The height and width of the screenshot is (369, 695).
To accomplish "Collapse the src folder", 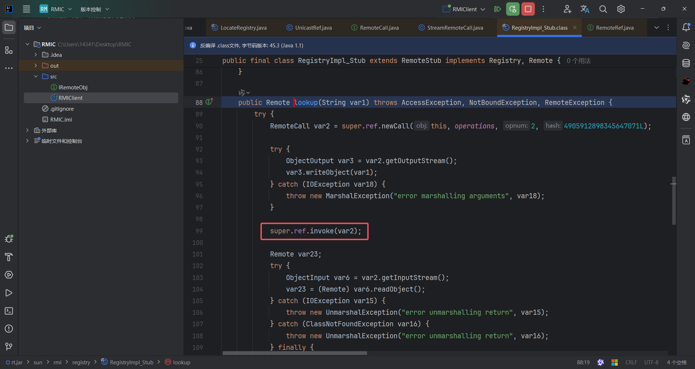I will tap(35, 76).
